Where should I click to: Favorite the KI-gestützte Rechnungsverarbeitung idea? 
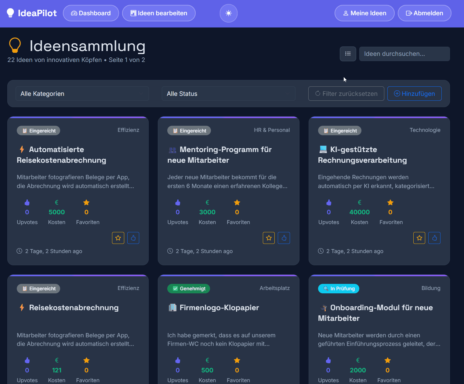click(419, 238)
